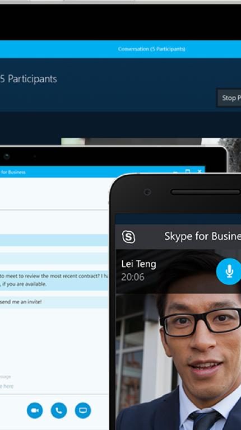Select the 'Lei Teng' caller name
Screen dimensions: 241x430
[138, 264]
